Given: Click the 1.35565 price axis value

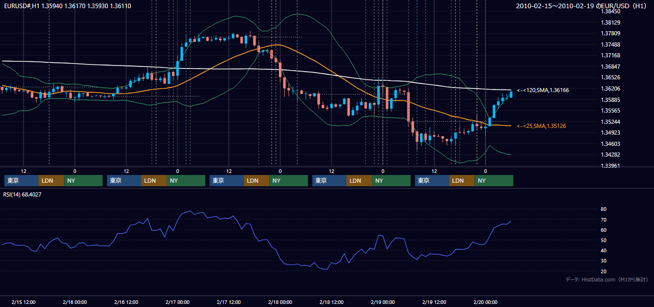Looking at the screenshot, I should [611, 111].
